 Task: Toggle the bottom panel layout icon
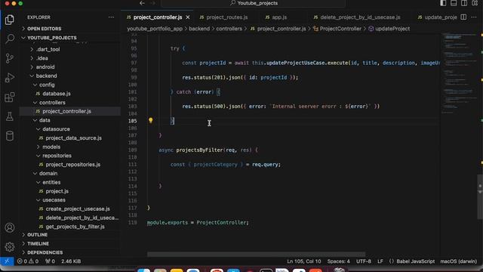click(x=454, y=3)
